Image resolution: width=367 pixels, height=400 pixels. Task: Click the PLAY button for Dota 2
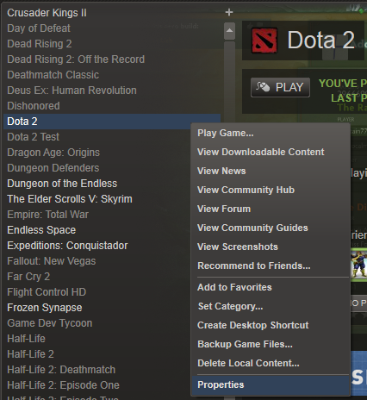[280, 87]
